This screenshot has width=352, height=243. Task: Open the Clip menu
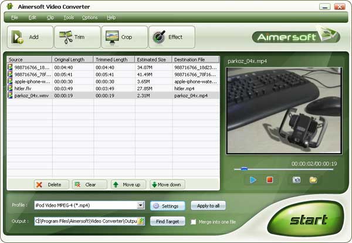coord(50,18)
